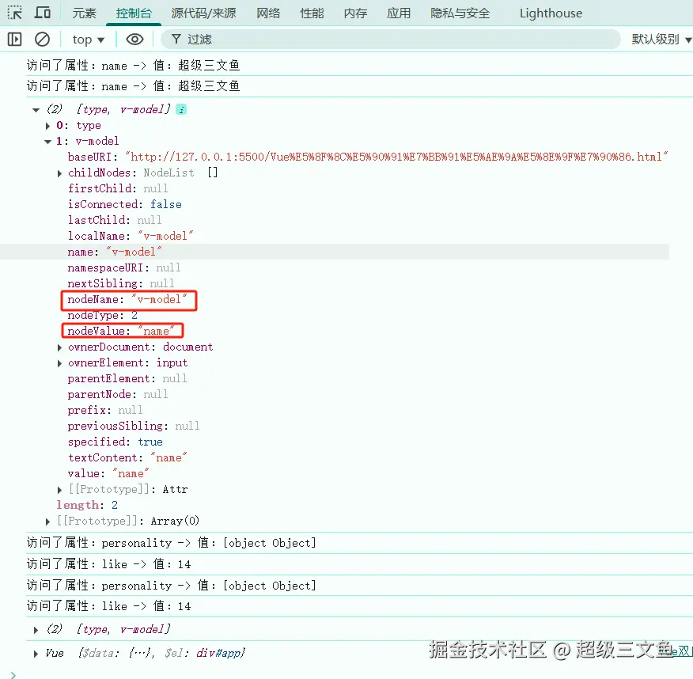This screenshot has height=679, width=693.
Task: Switch to the 控制台 tab
Action: tap(134, 13)
